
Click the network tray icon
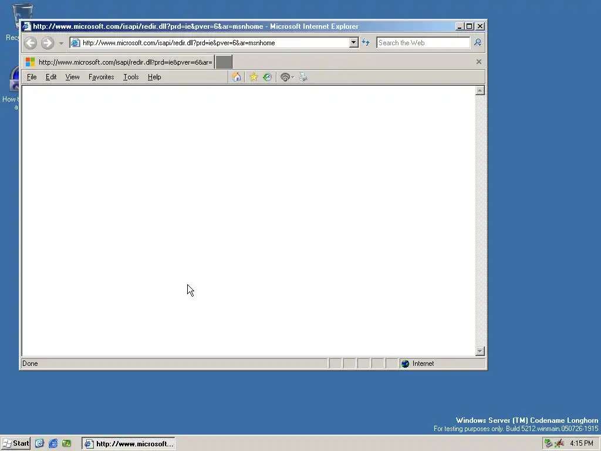click(549, 443)
